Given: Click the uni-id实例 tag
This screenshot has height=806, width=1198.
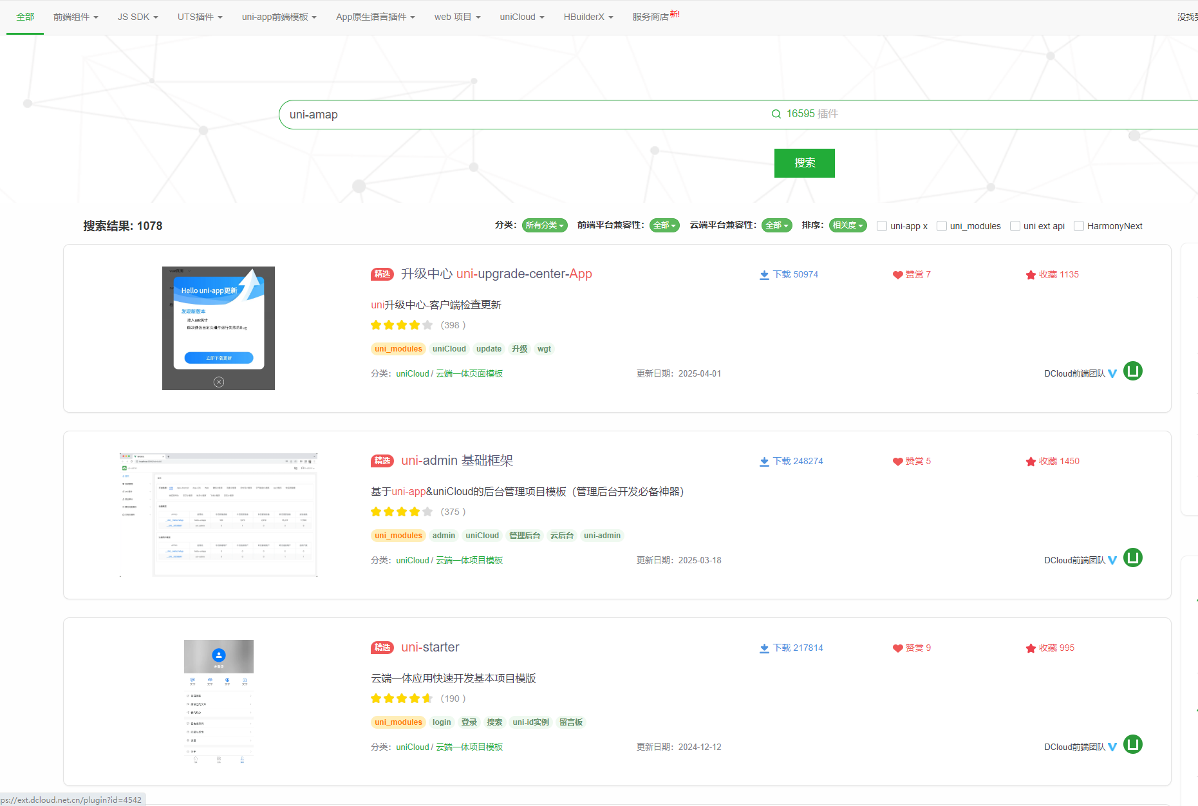Looking at the screenshot, I should (530, 722).
